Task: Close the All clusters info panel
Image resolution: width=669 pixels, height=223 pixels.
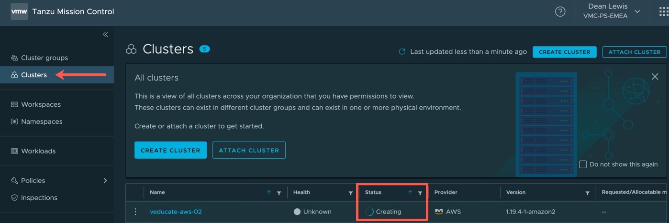Action: [x=655, y=77]
